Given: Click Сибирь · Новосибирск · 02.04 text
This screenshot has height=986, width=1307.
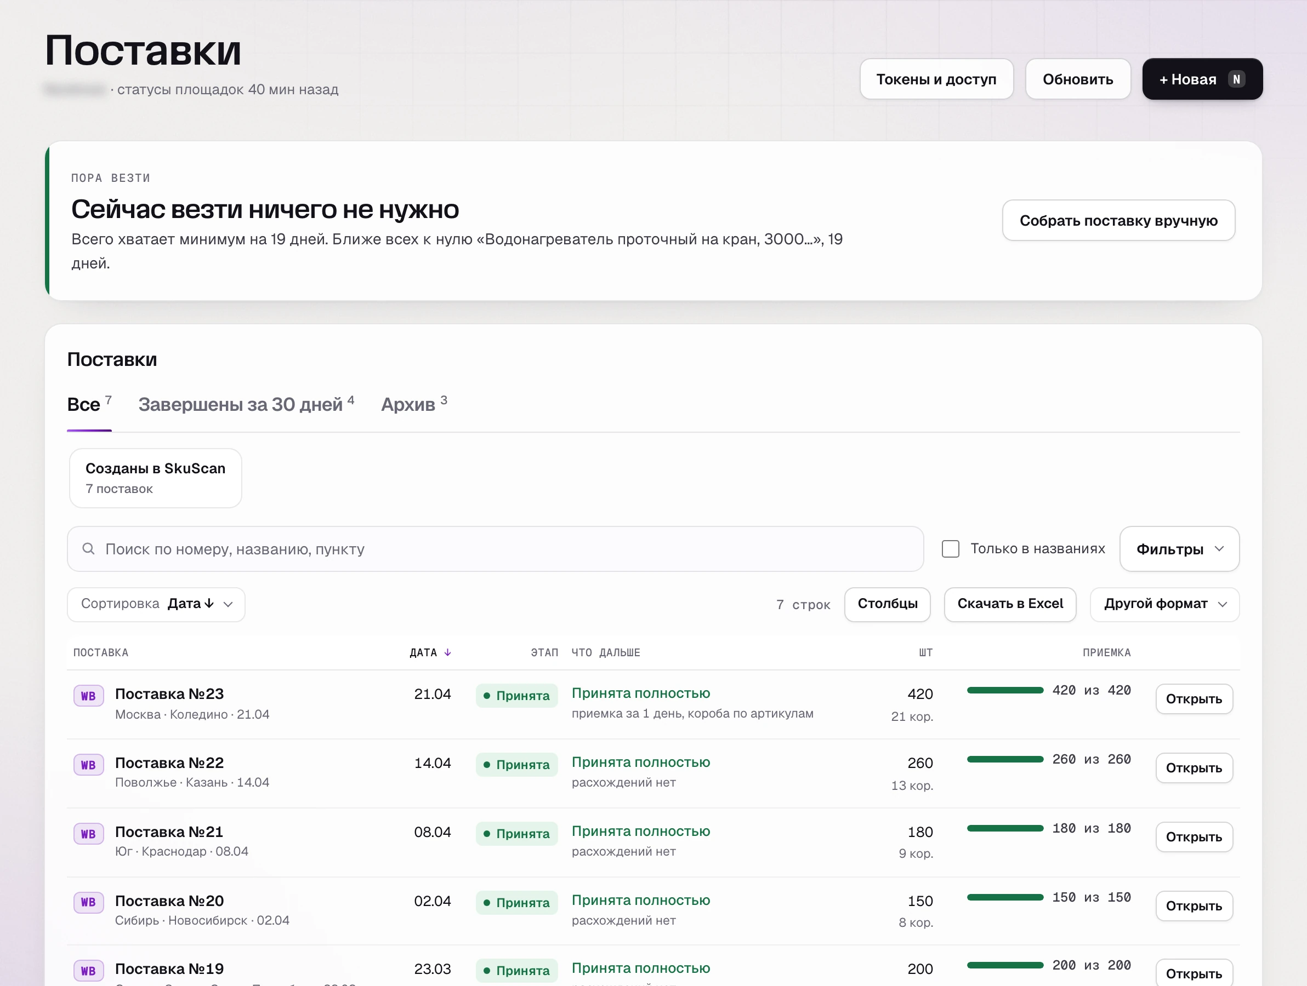Looking at the screenshot, I should click(x=202, y=920).
